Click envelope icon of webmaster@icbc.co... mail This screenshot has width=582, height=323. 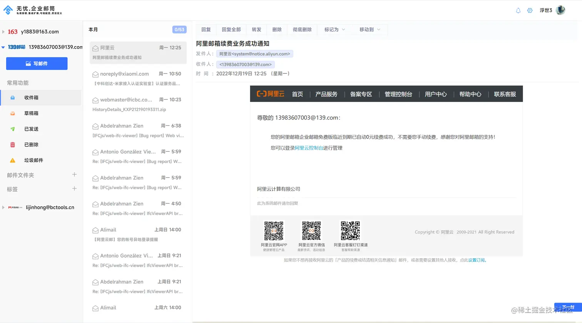[95, 100]
